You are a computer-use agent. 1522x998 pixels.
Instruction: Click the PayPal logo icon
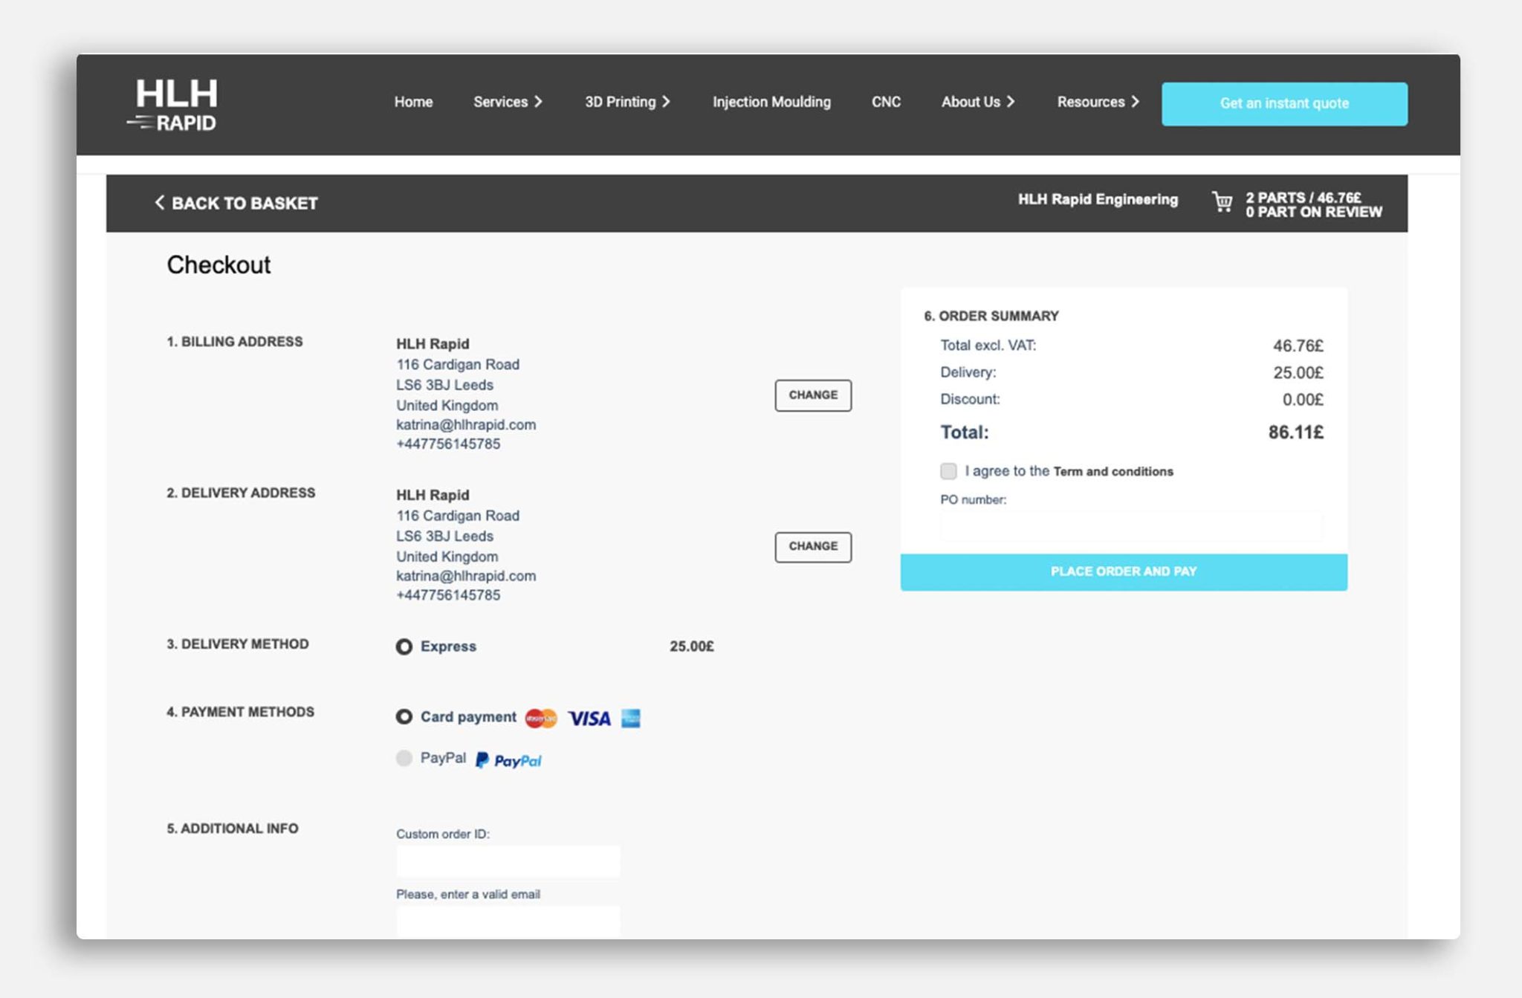pos(509,760)
